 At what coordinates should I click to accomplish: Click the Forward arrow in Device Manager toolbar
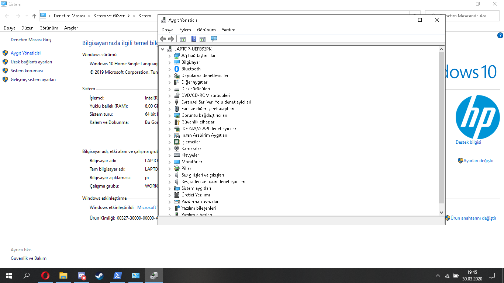[x=171, y=39]
